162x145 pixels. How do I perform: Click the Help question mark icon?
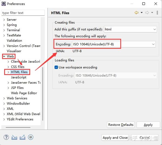pos(6,137)
